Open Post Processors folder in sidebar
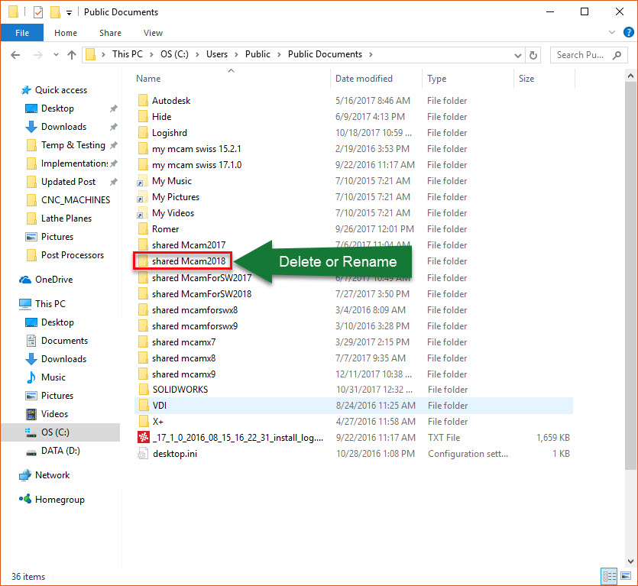 coord(73,254)
